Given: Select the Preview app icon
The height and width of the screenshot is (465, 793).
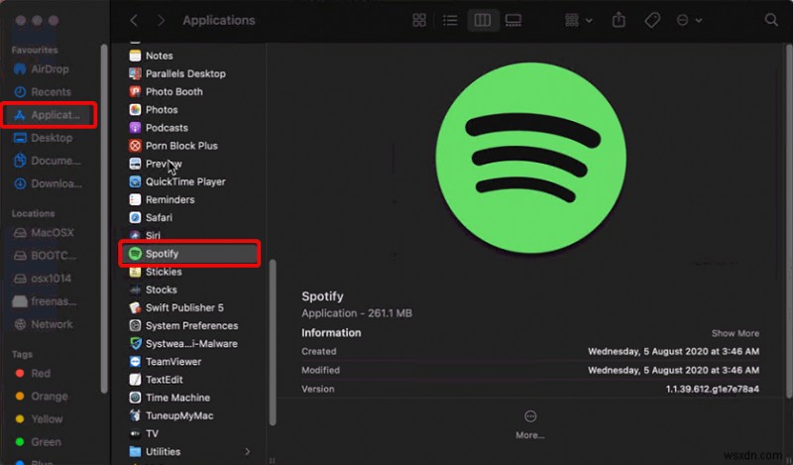Looking at the screenshot, I should [x=135, y=164].
